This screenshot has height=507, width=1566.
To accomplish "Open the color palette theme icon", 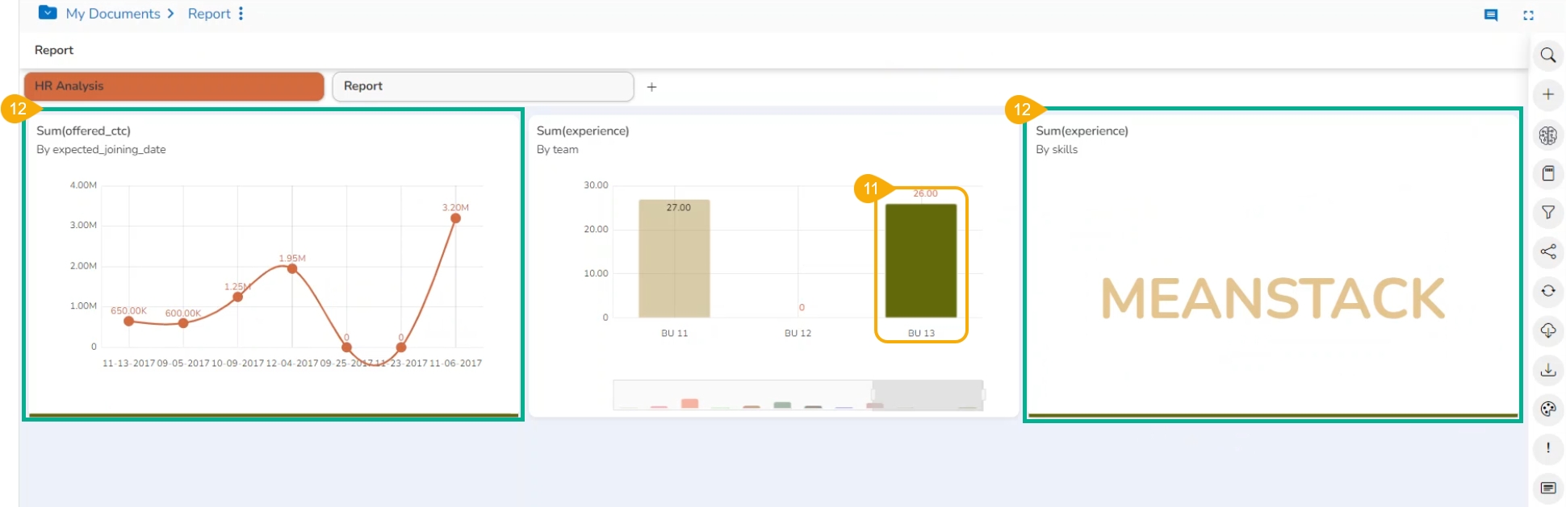I will pos(1547,409).
